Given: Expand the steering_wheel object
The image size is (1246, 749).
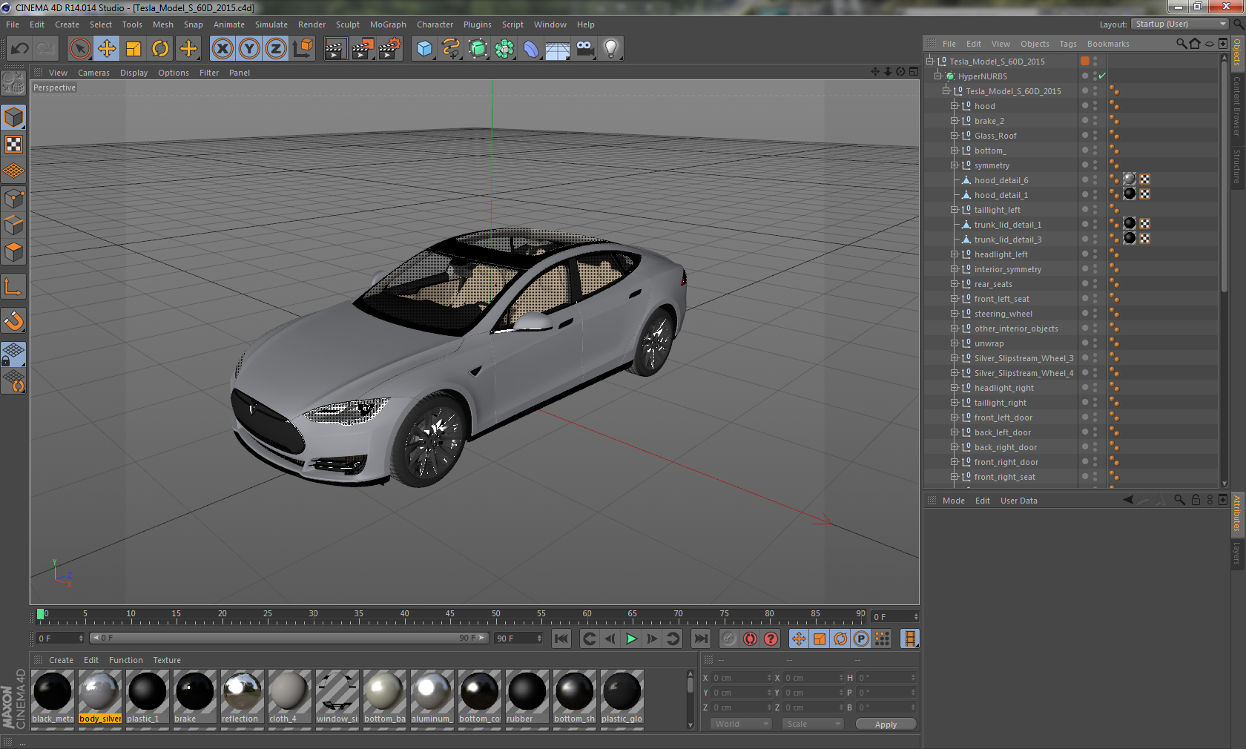Looking at the screenshot, I should pos(955,314).
